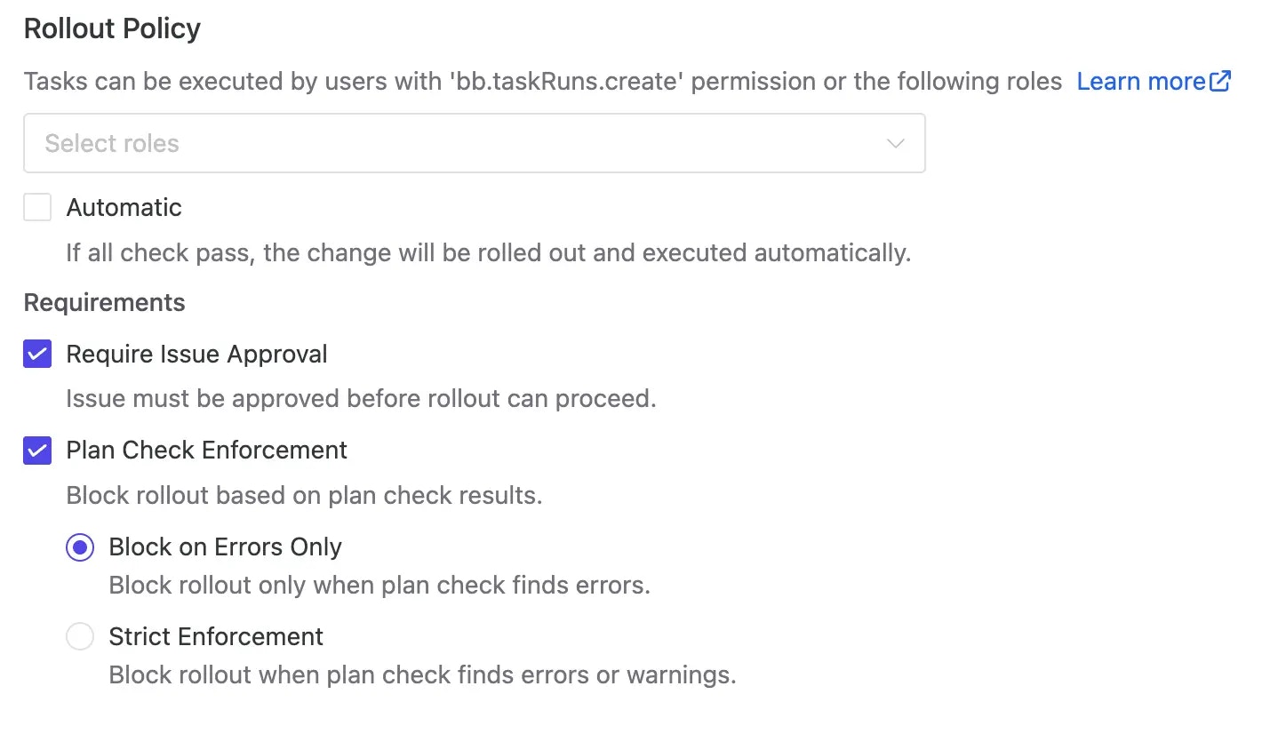The width and height of the screenshot is (1262, 734).
Task: Click the chevron on the roles selector
Action: [x=895, y=143]
